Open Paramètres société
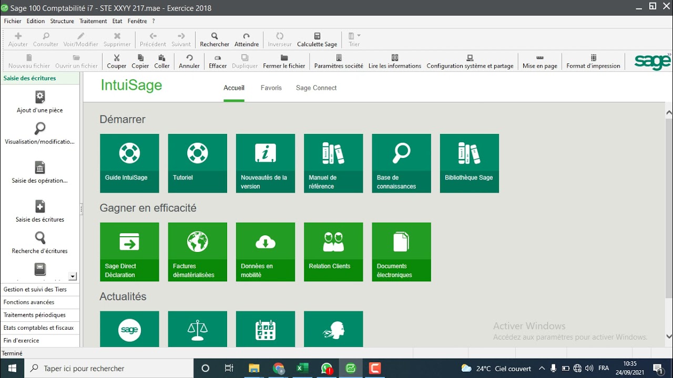 pos(339,61)
